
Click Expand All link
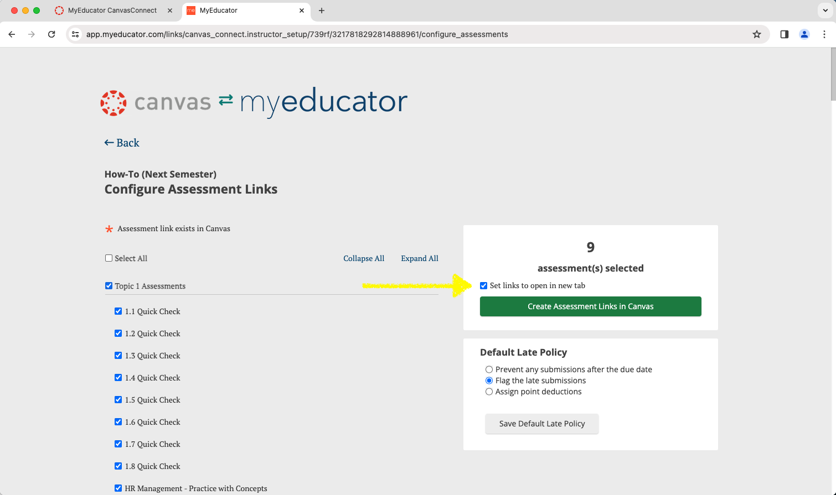(420, 258)
